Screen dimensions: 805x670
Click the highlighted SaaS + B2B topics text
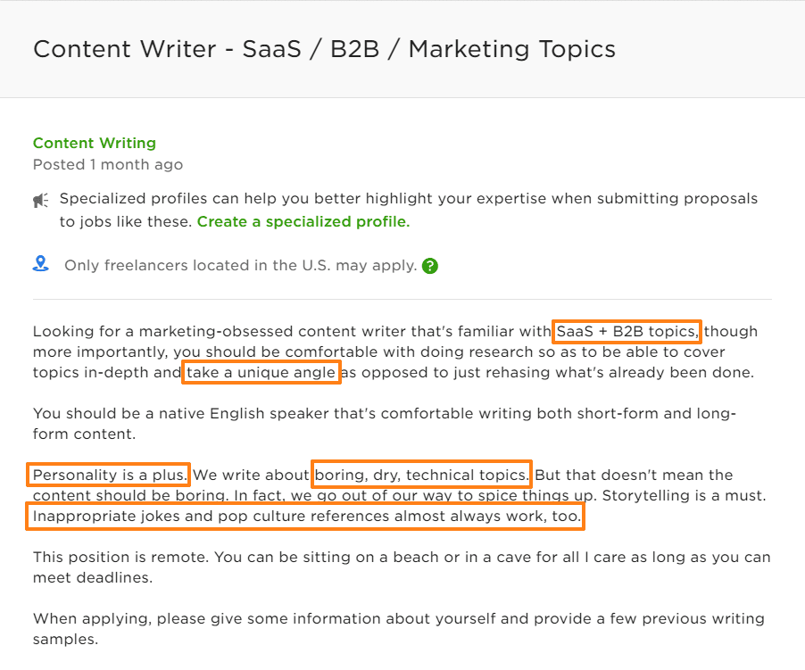pos(626,330)
